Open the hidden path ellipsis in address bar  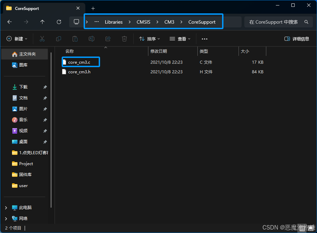[97, 22]
